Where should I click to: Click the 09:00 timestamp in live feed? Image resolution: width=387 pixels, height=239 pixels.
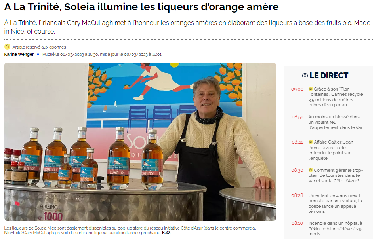point(297,89)
